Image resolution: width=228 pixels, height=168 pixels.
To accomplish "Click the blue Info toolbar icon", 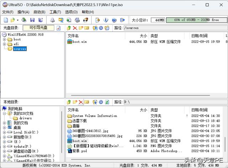I will [106, 20].
